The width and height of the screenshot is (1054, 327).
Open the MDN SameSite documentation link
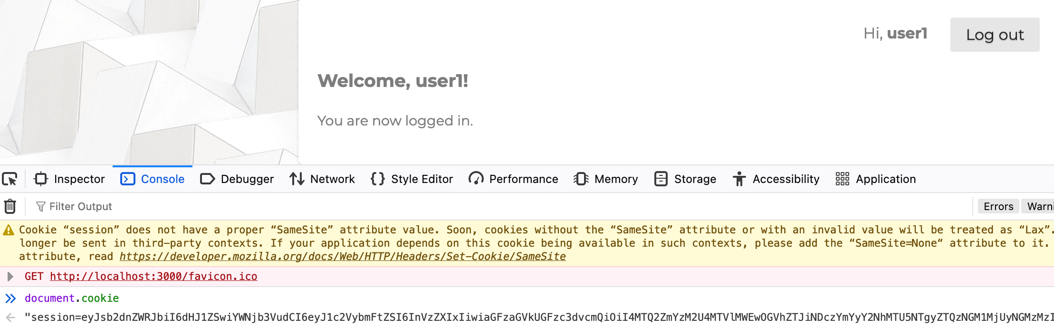click(342, 256)
